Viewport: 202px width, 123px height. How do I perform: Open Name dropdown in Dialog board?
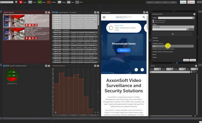(x=193, y=18)
